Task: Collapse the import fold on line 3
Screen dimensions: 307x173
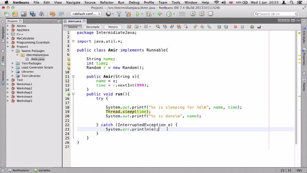Action: [73, 41]
